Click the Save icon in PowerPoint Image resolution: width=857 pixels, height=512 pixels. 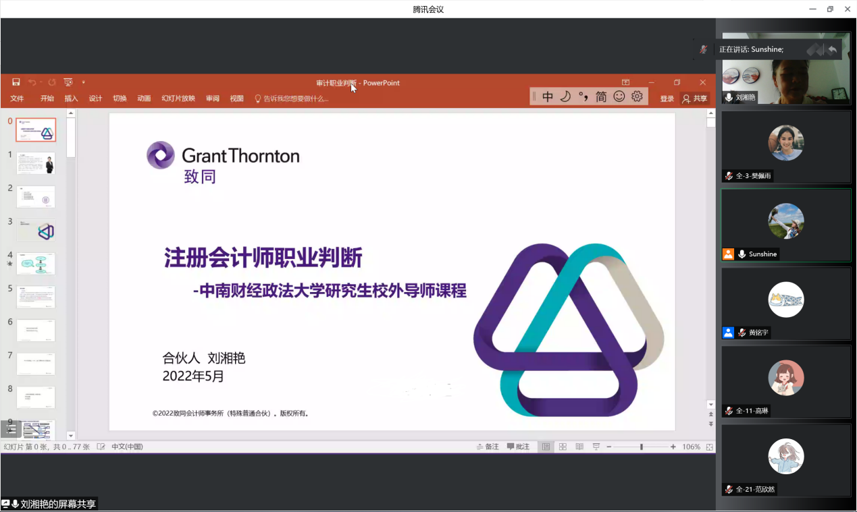coord(16,82)
